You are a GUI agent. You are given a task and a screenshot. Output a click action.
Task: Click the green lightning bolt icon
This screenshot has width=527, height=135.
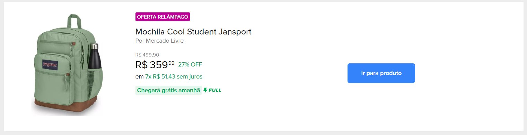[x=205, y=91]
